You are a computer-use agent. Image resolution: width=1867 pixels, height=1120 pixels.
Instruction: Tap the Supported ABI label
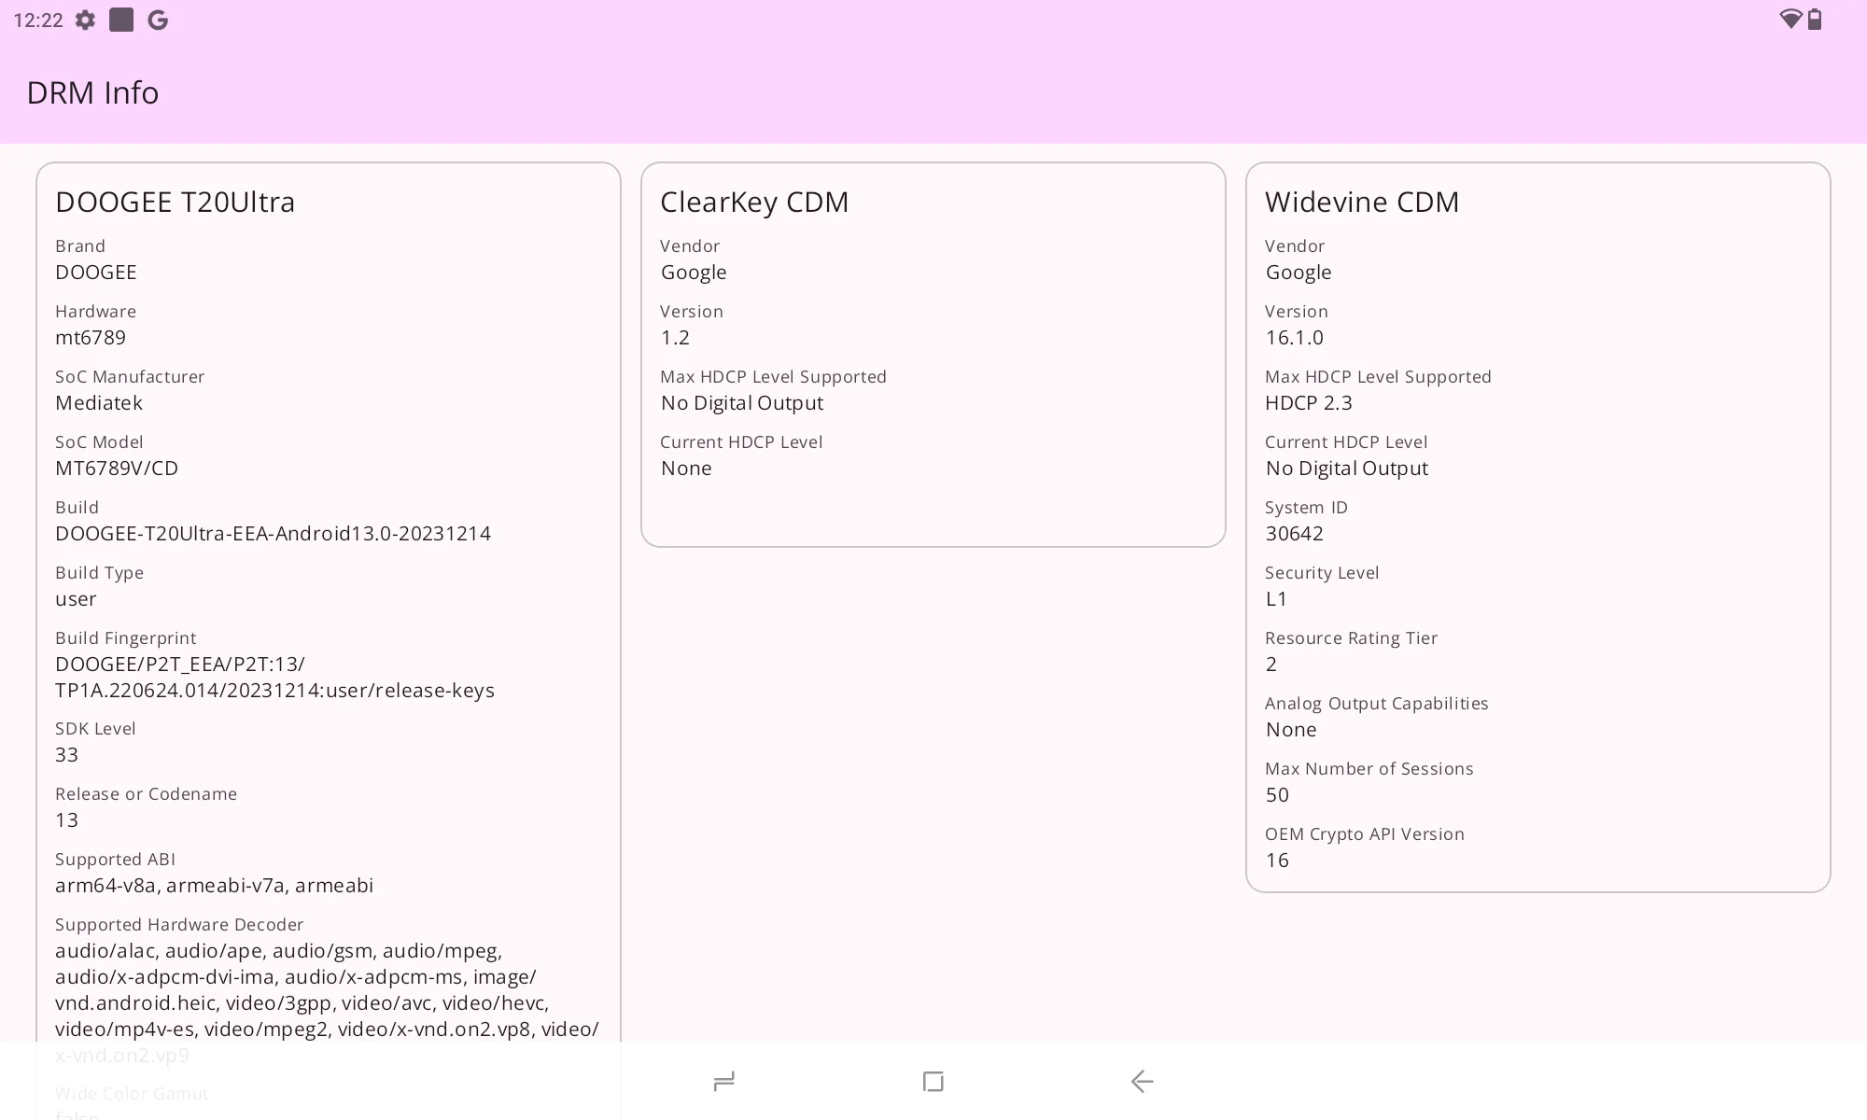(x=115, y=860)
